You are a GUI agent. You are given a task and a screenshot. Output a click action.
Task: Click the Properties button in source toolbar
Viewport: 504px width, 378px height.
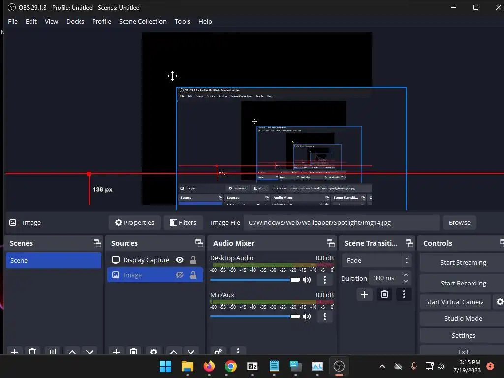pyautogui.click(x=135, y=223)
